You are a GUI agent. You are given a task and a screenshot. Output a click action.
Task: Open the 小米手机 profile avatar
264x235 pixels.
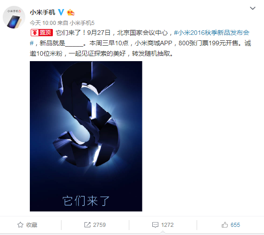click(x=14, y=17)
